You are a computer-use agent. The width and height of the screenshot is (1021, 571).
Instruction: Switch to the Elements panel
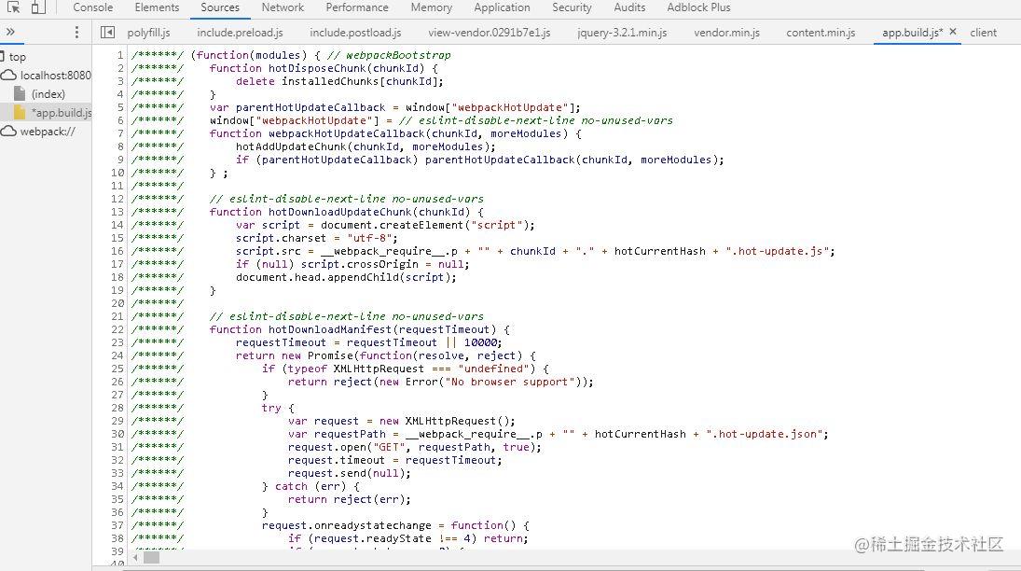(x=157, y=7)
